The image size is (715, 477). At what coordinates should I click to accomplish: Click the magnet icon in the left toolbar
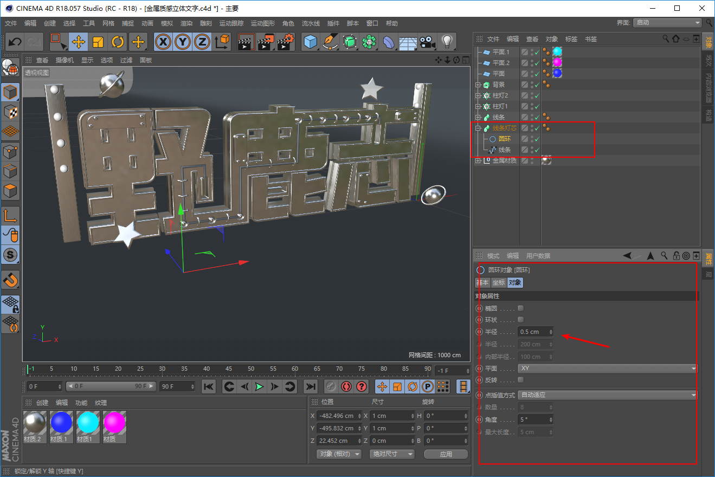[x=11, y=280]
